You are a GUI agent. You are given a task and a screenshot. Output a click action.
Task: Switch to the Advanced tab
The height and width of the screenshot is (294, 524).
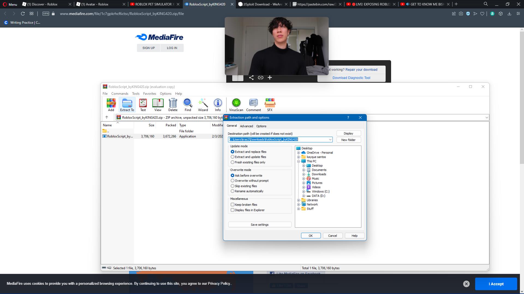[x=246, y=126]
